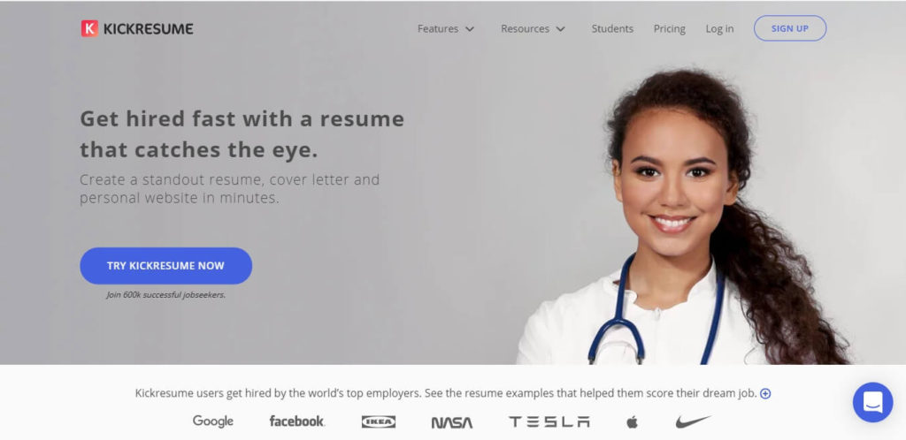This screenshot has height=440, width=906.
Task: Click the Google employer logo
Action: click(x=212, y=421)
